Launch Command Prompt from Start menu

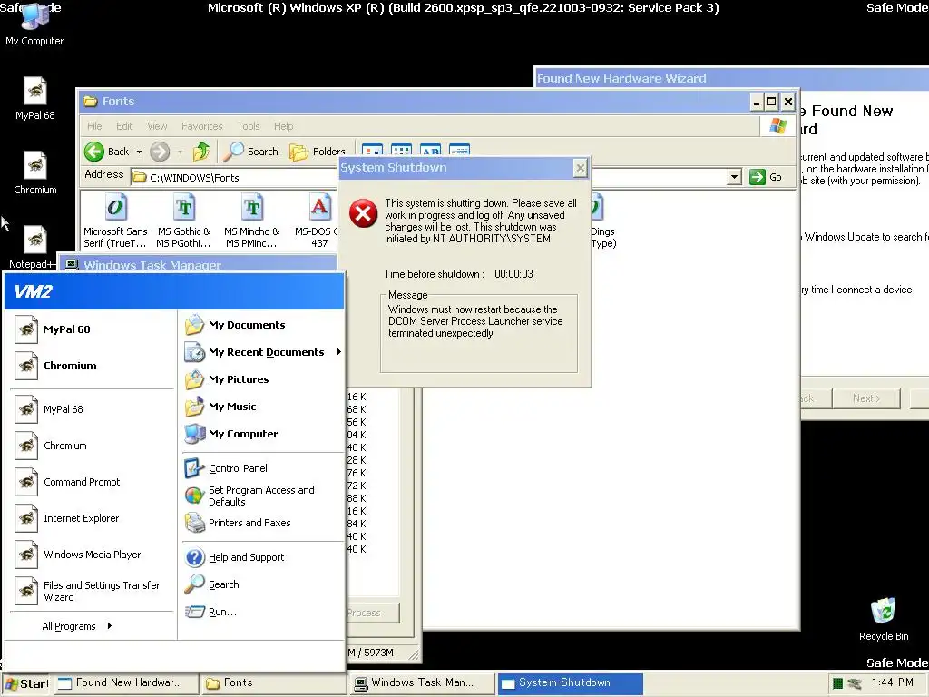(92, 482)
